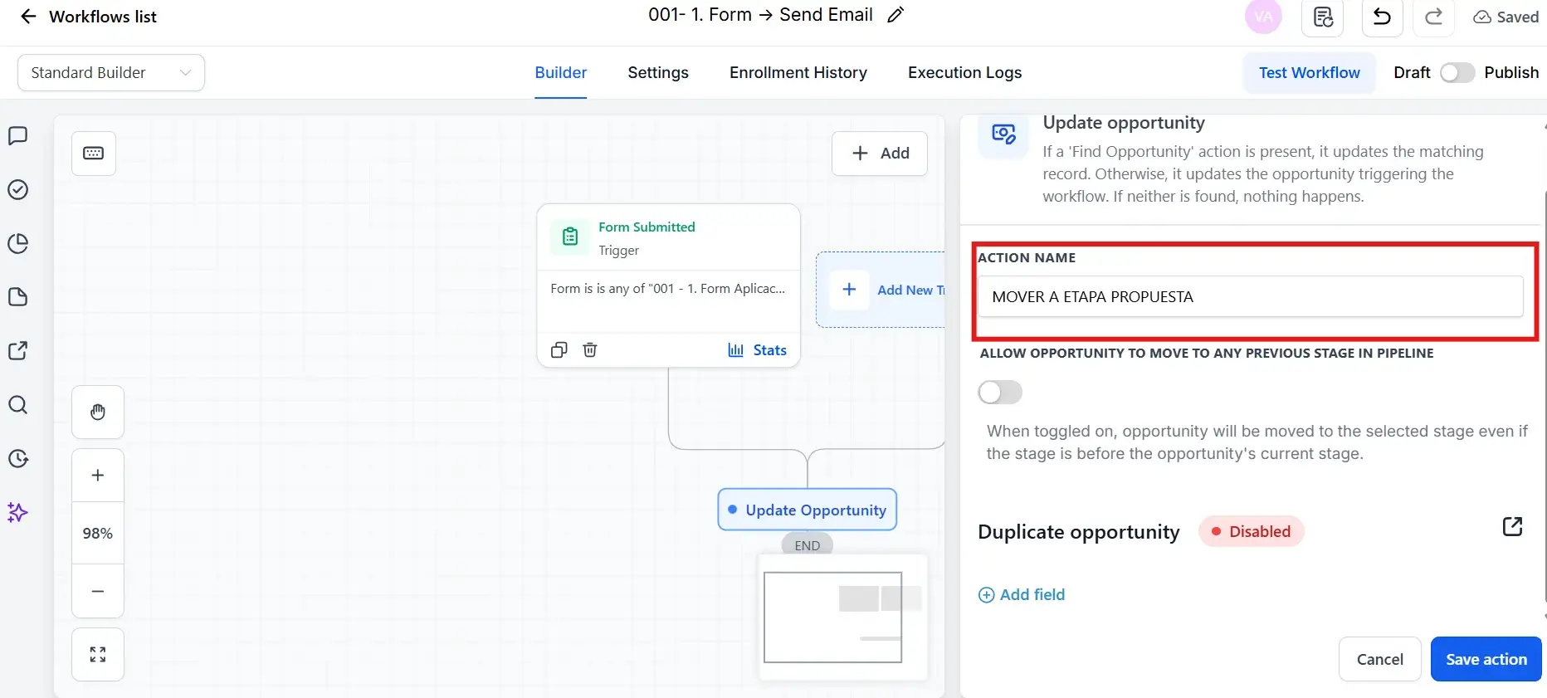The image size is (1547, 698).
Task: Select Update Opportunity node
Action: coord(808,510)
